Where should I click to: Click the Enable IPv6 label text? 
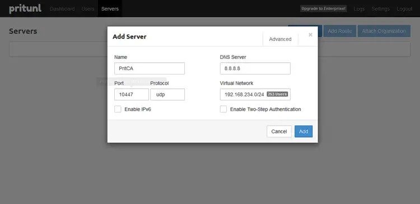[138, 109]
